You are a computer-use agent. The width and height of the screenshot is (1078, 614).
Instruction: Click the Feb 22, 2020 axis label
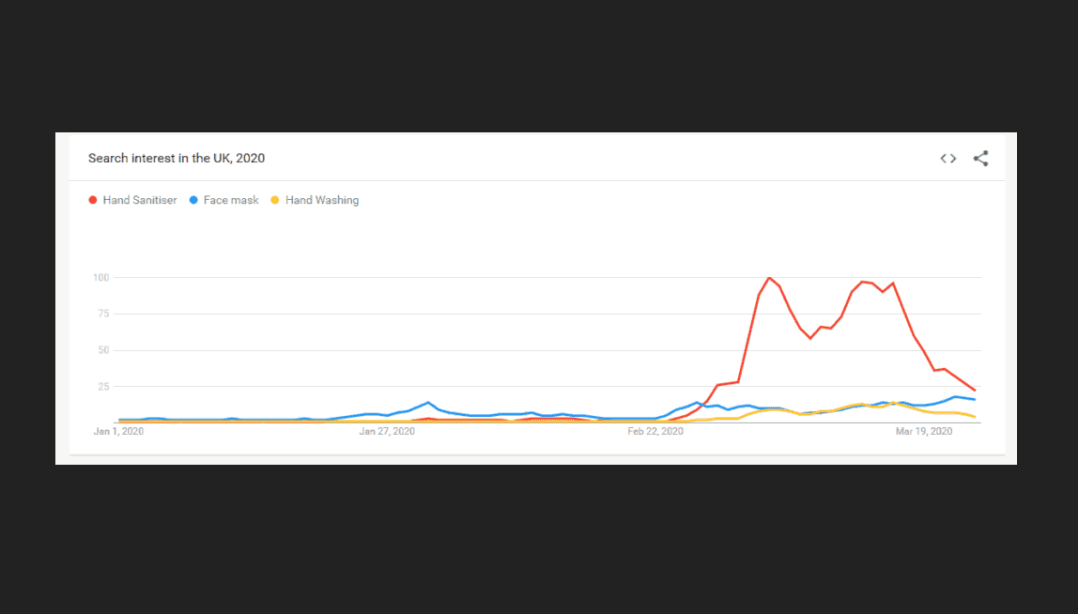654,431
